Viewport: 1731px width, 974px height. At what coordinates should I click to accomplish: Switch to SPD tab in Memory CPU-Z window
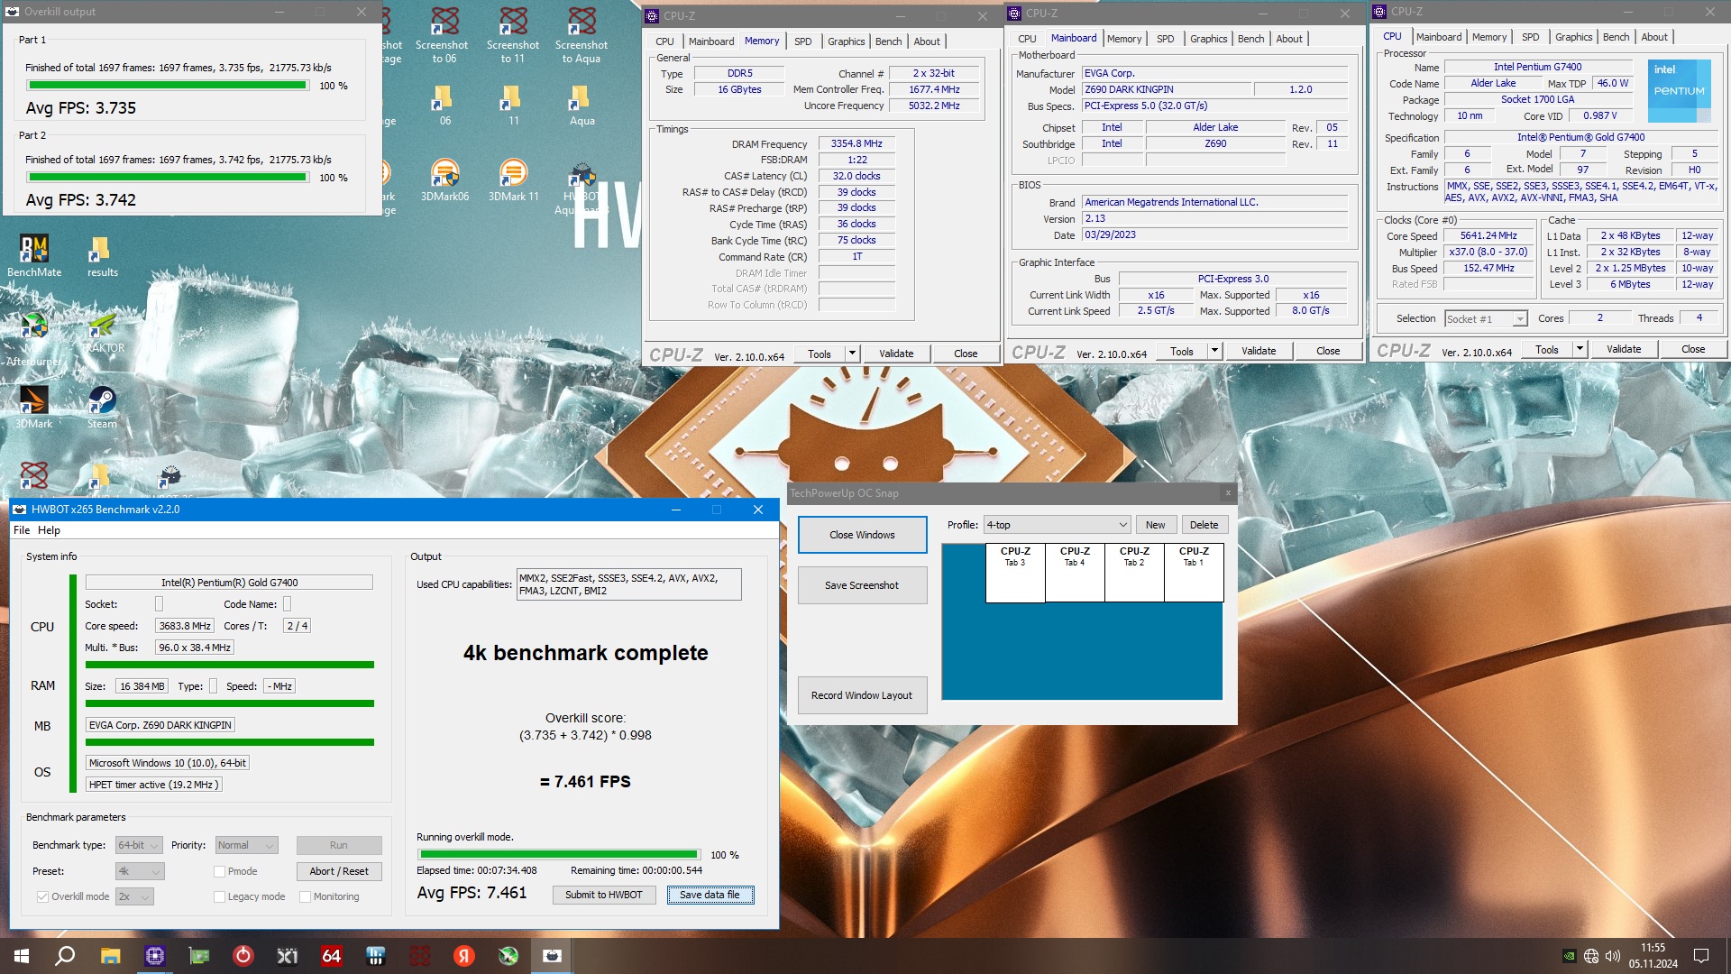802,41
